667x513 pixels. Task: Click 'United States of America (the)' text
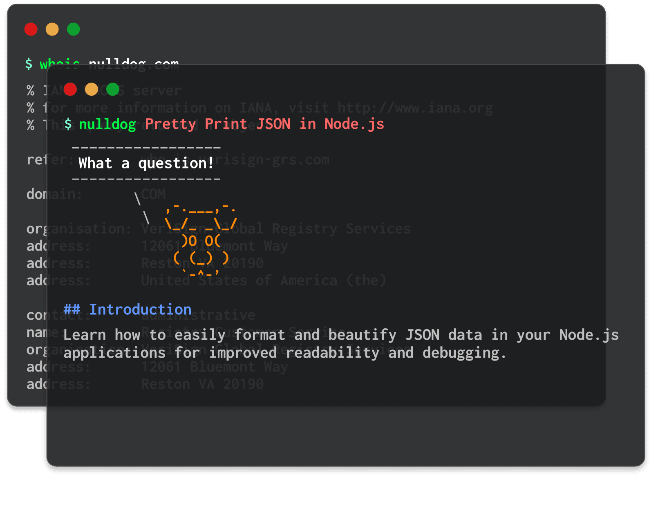pos(264,281)
